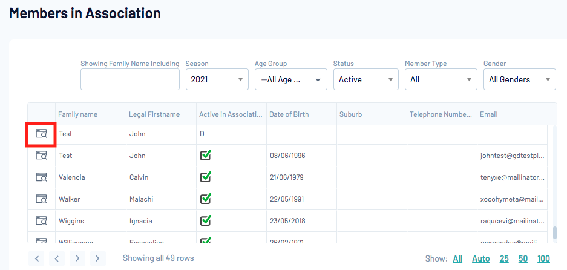The image size is (567, 270).
Task: Jump to last page of results
Action: click(x=98, y=258)
